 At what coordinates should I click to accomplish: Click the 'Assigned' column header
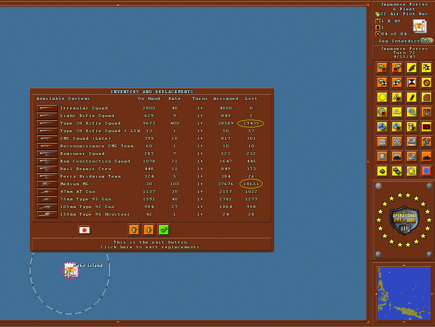(226, 99)
